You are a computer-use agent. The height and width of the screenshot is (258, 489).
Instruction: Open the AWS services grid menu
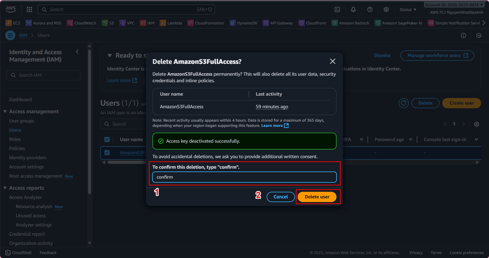point(29,9)
